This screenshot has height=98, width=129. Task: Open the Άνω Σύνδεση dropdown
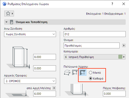[x=30, y=34]
